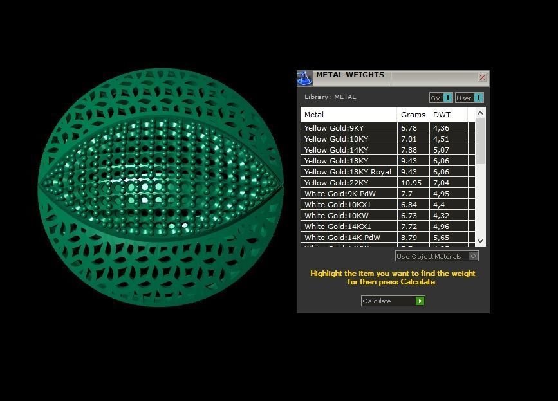This screenshot has width=558, height=401.
Task: Select the Yellow Gold:10KY row
Action: click(387, 139)
